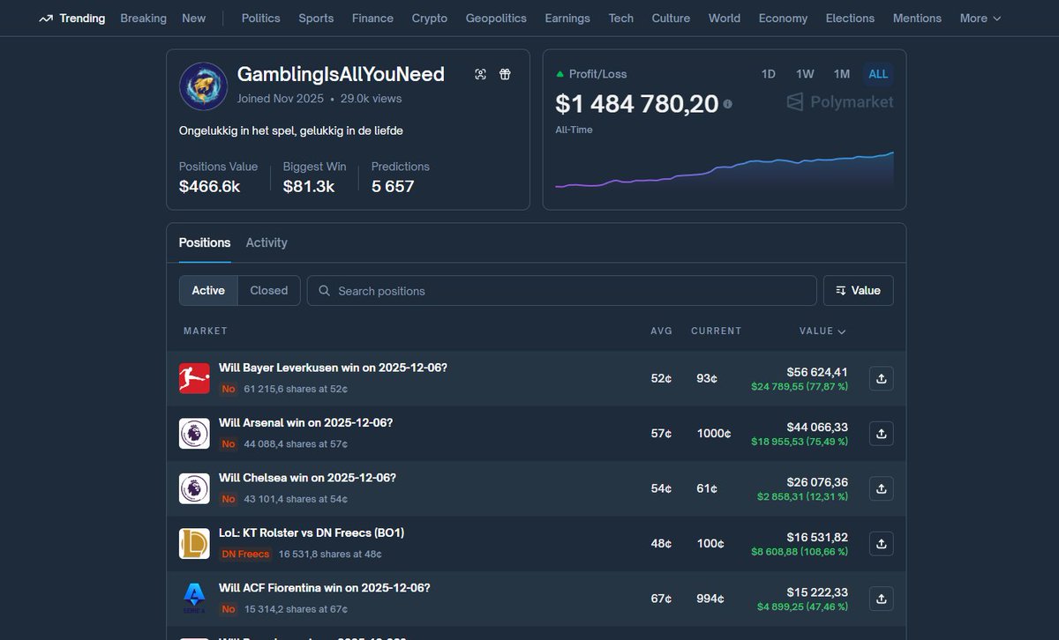This screenshot has height=640, width=1059.
Task: Click the gift icon beside username
Action: point(505,75)
